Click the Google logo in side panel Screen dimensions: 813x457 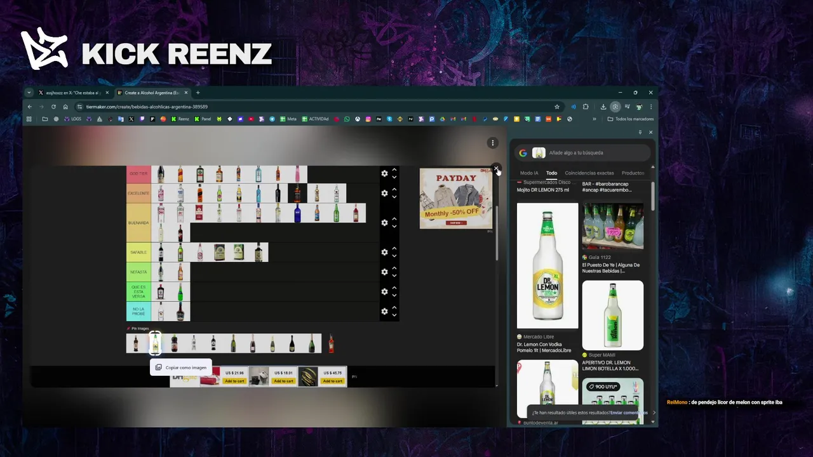coord(523,153)
